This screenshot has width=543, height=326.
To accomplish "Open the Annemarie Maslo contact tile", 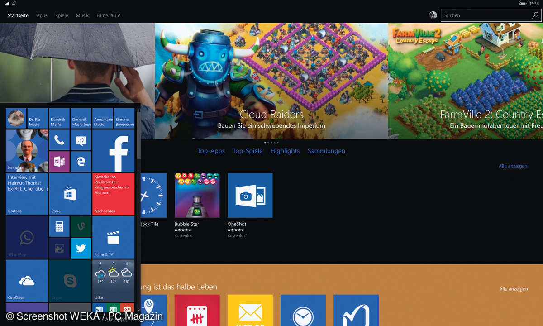I will point(103,118).
